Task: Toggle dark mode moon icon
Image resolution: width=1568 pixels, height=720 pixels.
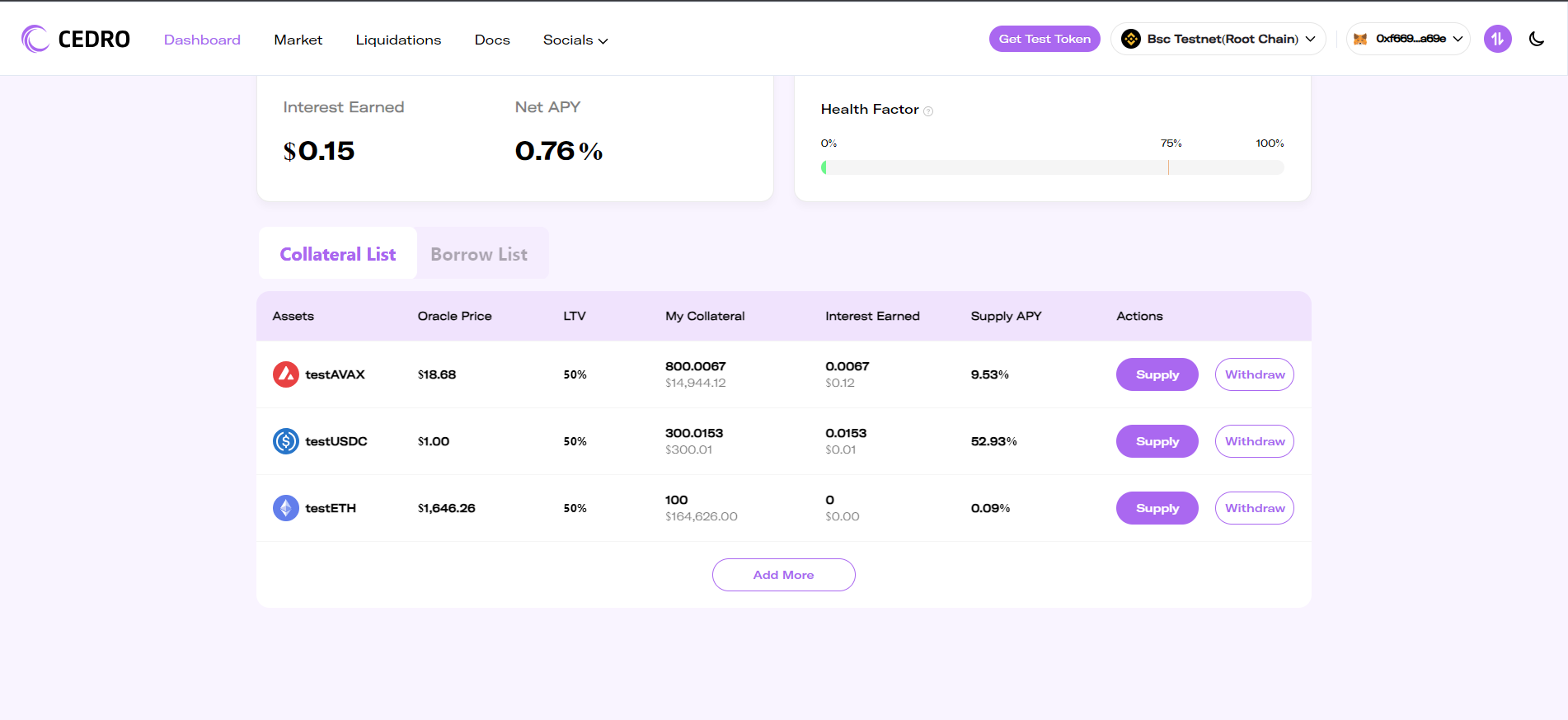Action: 1537,39
